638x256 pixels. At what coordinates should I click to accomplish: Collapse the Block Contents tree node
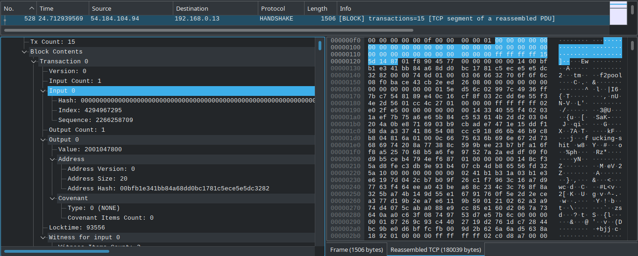pos(24,52)
